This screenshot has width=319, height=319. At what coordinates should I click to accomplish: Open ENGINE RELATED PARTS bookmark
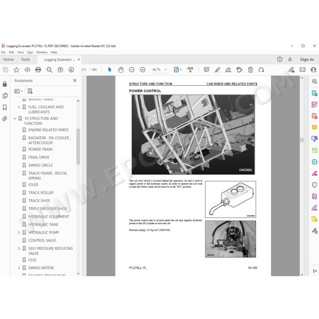coord(48,130)
